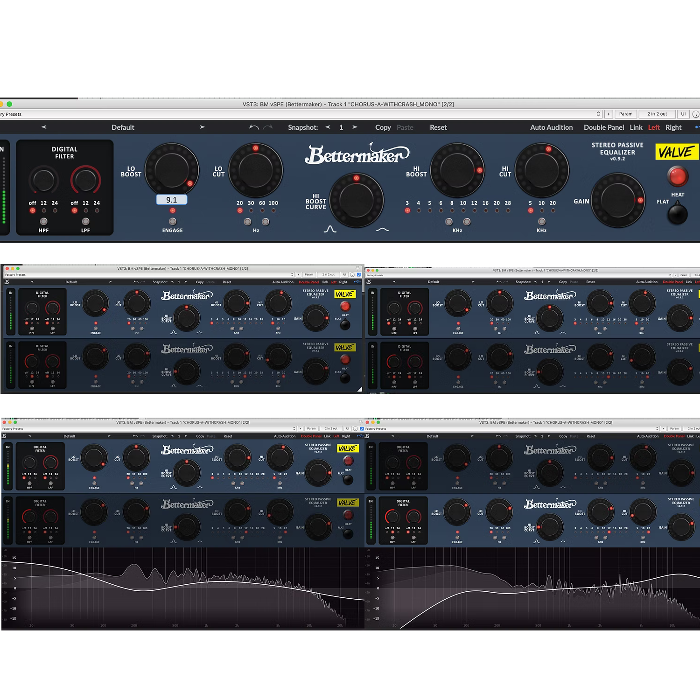This screenshot has height=700, width=700.
Task: Click the Bettermaker logo on the faceplate
Action: [x=357, y=155]
